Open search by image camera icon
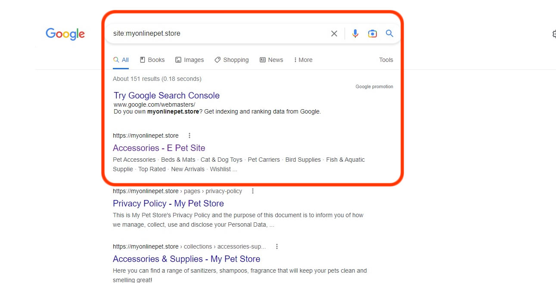 tap(373, 34)
